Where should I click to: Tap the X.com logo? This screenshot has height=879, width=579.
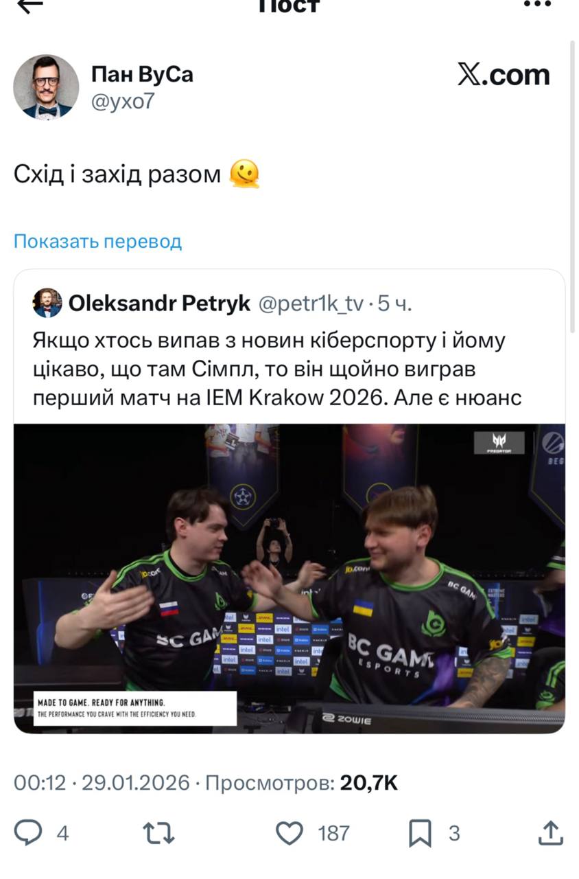click(504, 75)
